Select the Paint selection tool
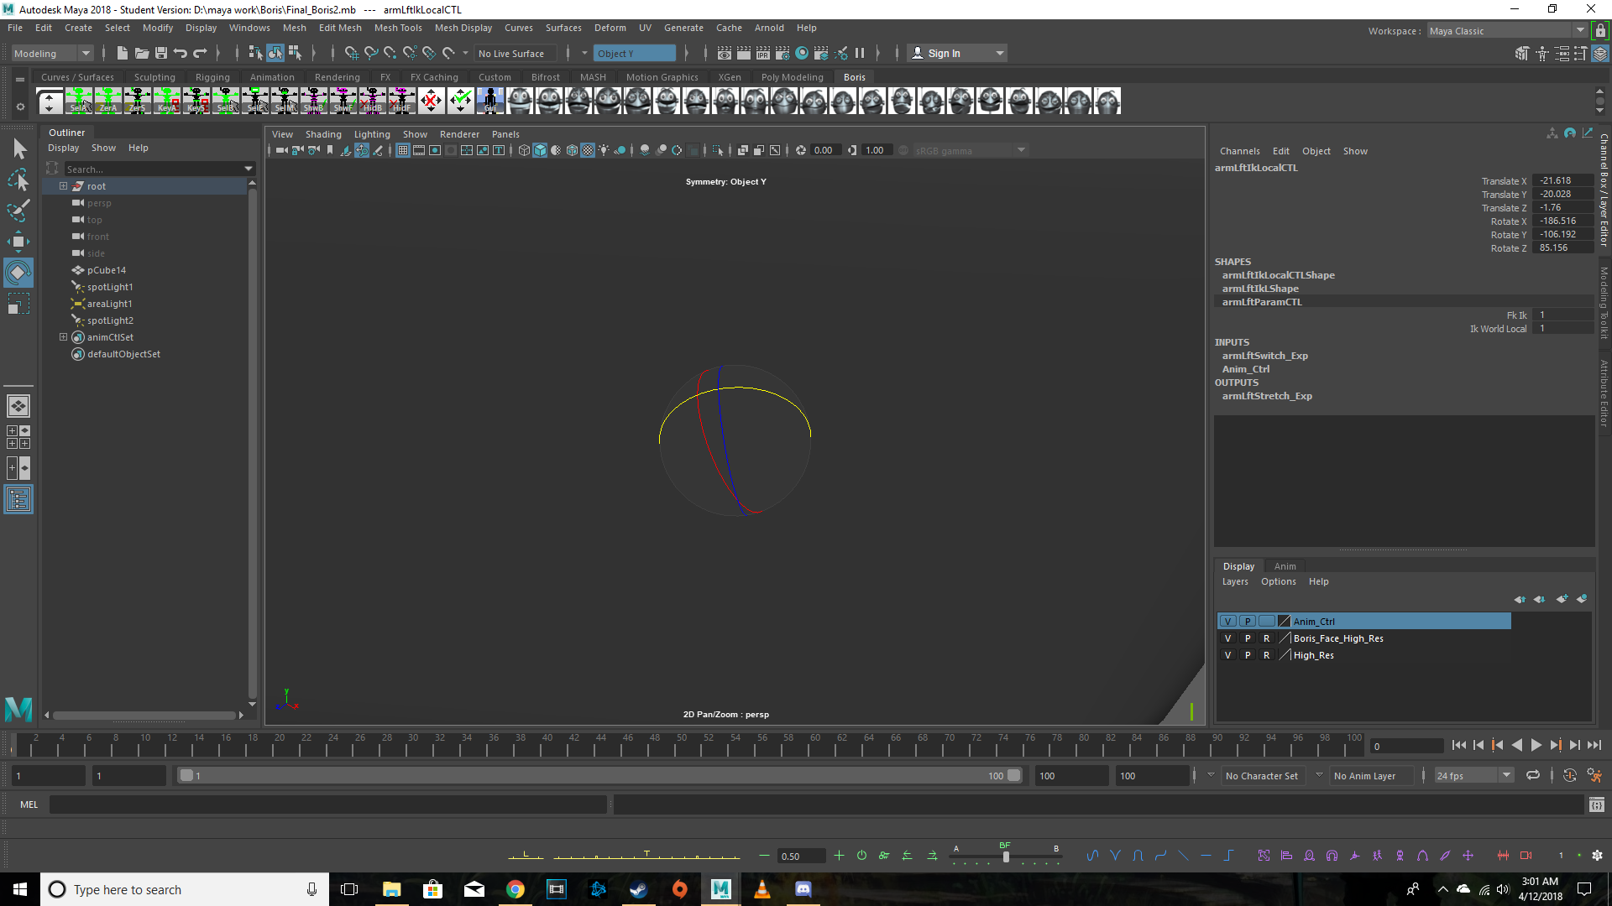The width and height of the screenshot is (1612, 906). coord(18,211)
